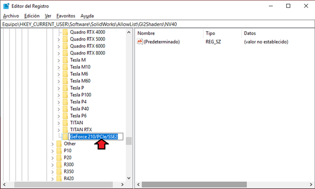Click the Tesla M10 folder icon
This screenshot has height=189, width=315.
(65, 67)
